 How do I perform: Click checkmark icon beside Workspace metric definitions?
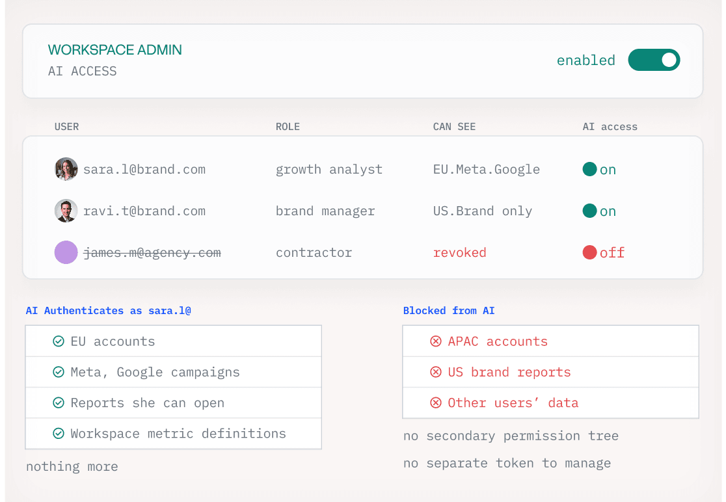tap(59, 434)
